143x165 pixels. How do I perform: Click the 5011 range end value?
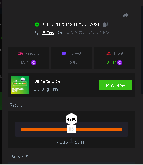tap(80, 142)
